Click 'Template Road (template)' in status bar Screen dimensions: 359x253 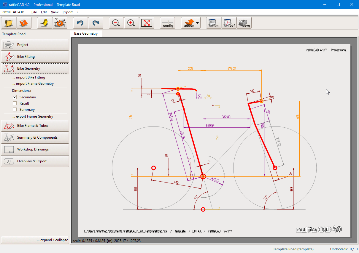point(293,249)
